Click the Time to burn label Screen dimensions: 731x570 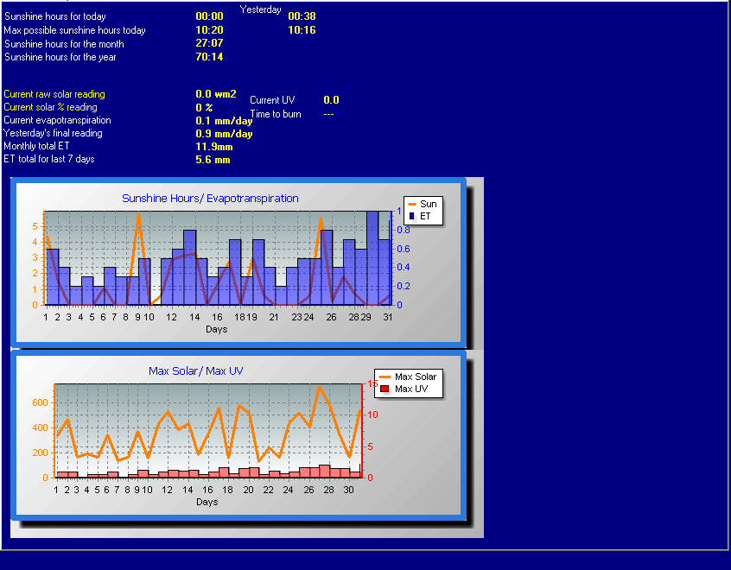pos(276,114)
